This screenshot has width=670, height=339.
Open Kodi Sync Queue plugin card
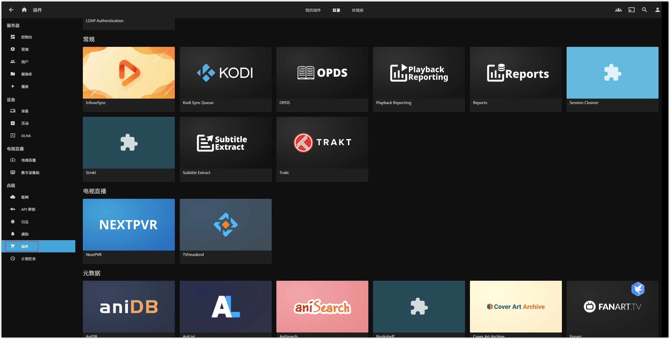(226, 79)
